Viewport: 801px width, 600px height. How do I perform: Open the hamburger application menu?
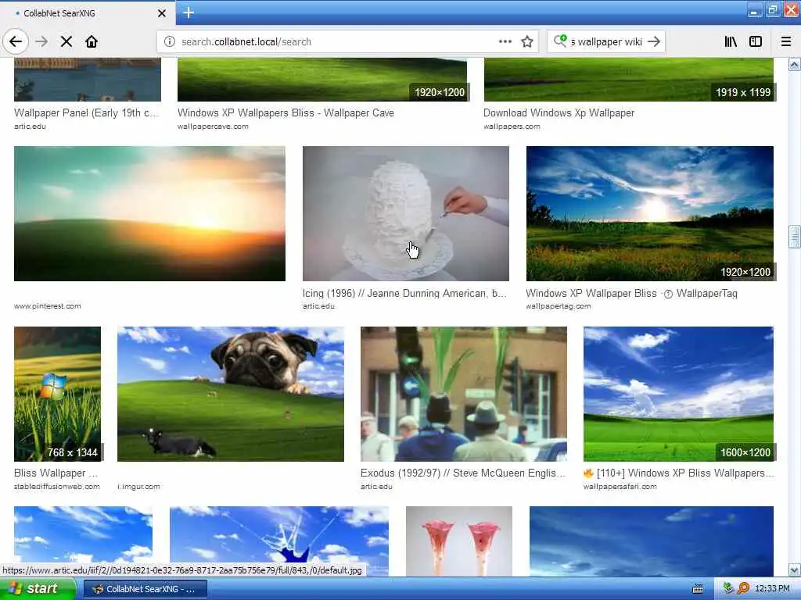(x=785, y=41)
